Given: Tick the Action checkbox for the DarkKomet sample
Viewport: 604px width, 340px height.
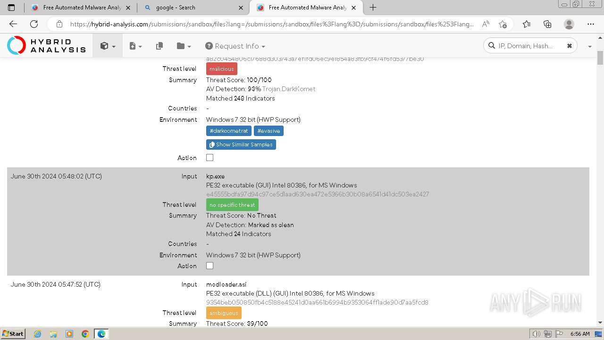Looking at the screenshot, I should (x=210, y=158).
